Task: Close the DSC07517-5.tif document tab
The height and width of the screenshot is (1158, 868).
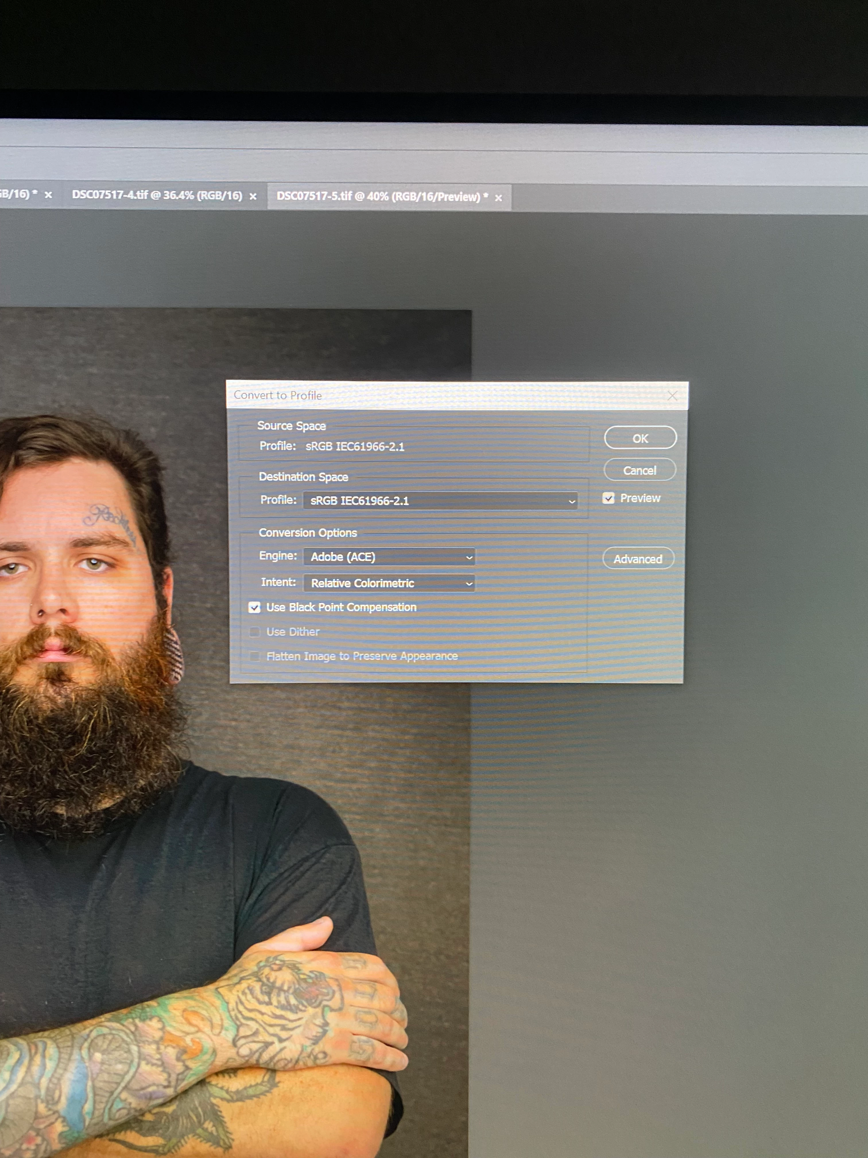Action: (498, 198)
